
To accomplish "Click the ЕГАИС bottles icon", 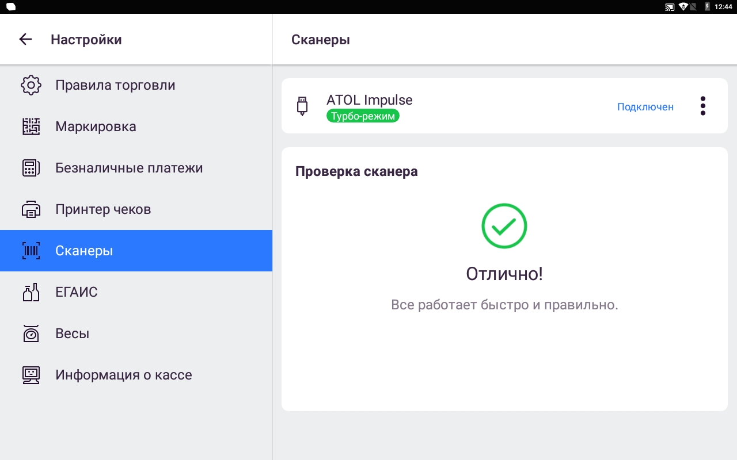I will tap(31, 292).
